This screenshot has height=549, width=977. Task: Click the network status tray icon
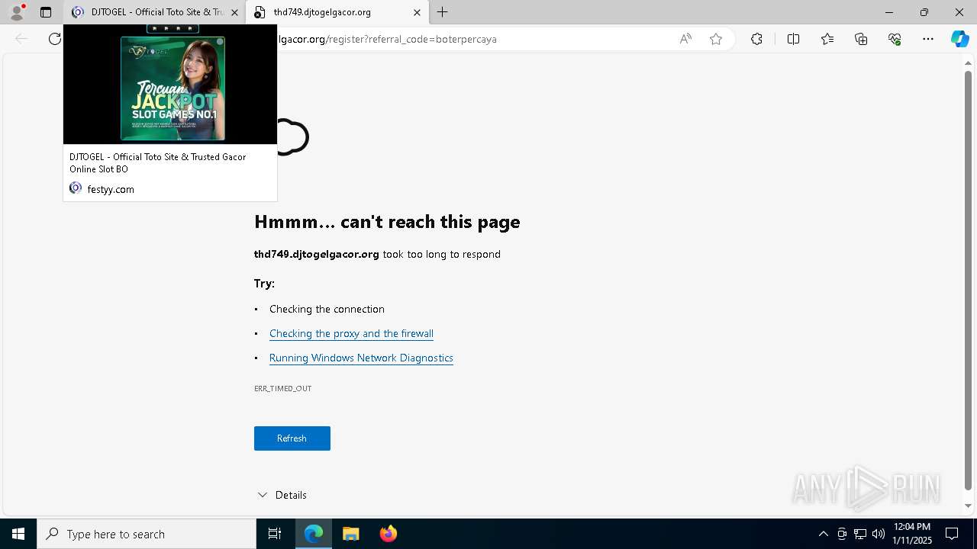(x=860, y=534)
